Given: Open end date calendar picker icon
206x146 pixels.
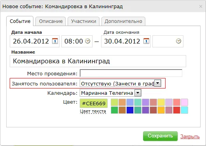Looking at the screenshot, I should [146, 41].
